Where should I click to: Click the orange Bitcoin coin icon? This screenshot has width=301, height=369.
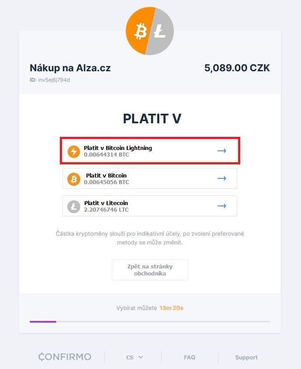[x=74, y=179]
